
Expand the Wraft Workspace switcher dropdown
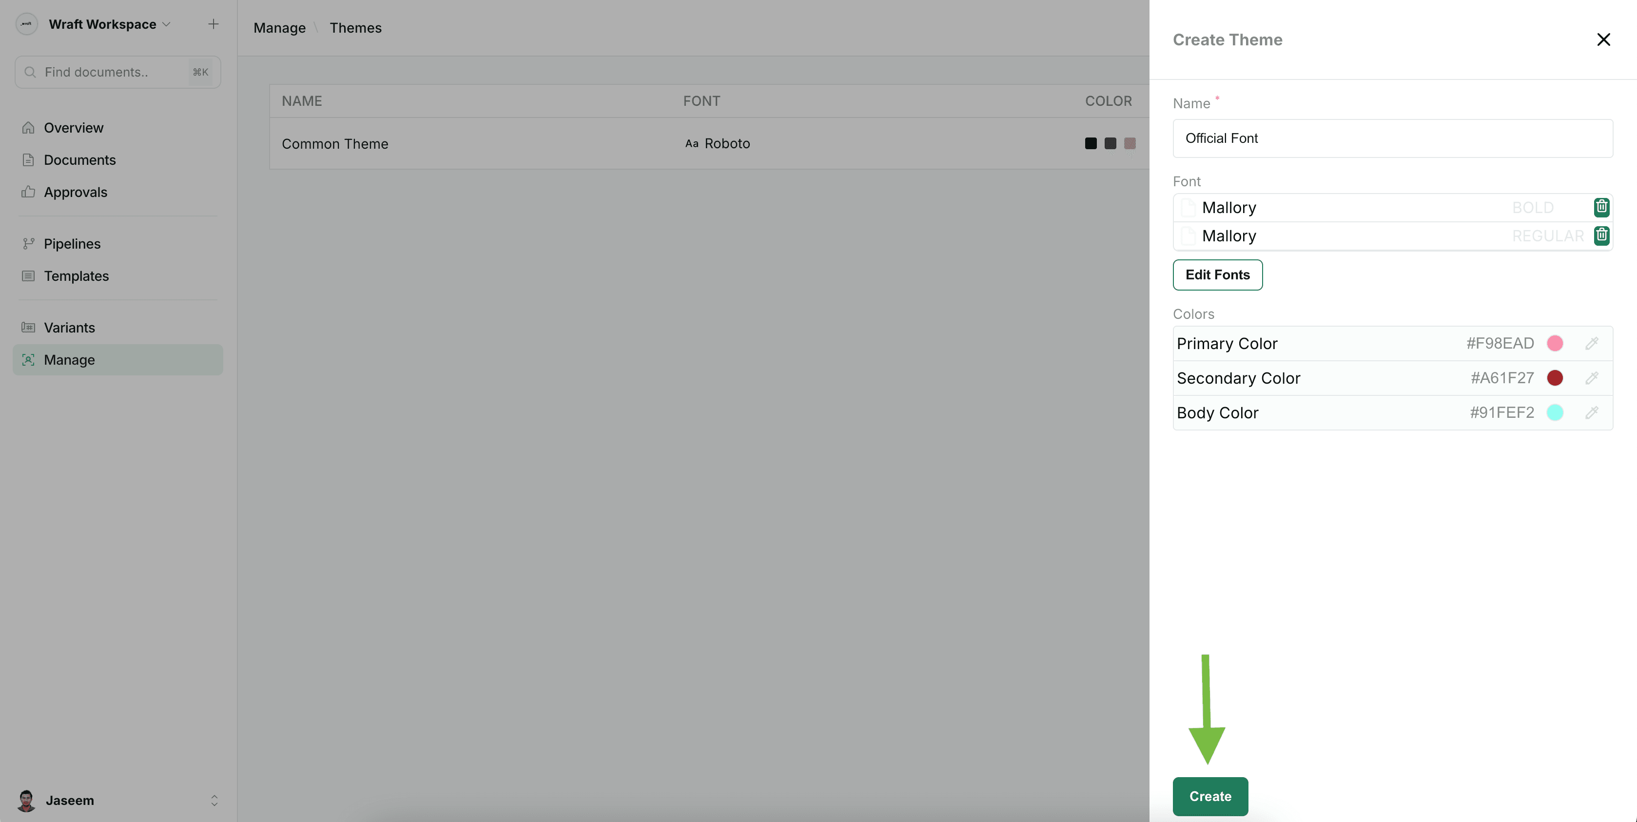coord(167,24)
